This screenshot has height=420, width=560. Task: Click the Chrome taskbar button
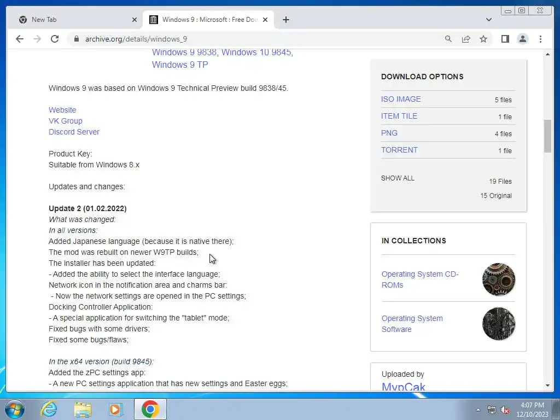tap(150, 409)
